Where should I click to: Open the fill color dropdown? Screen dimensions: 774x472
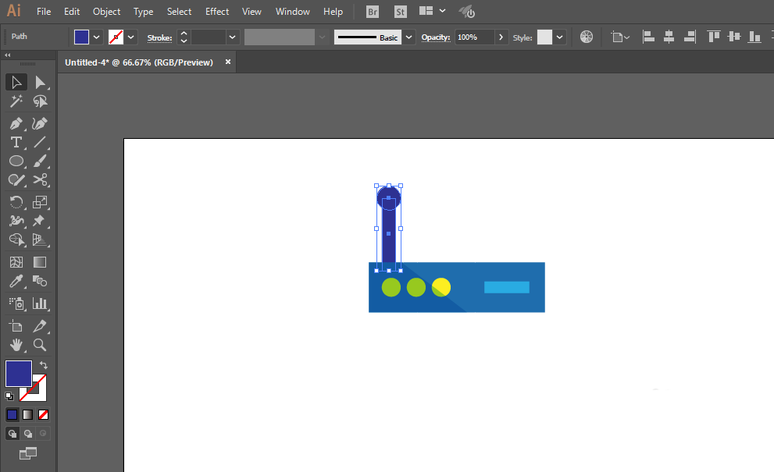coord(97,37)
